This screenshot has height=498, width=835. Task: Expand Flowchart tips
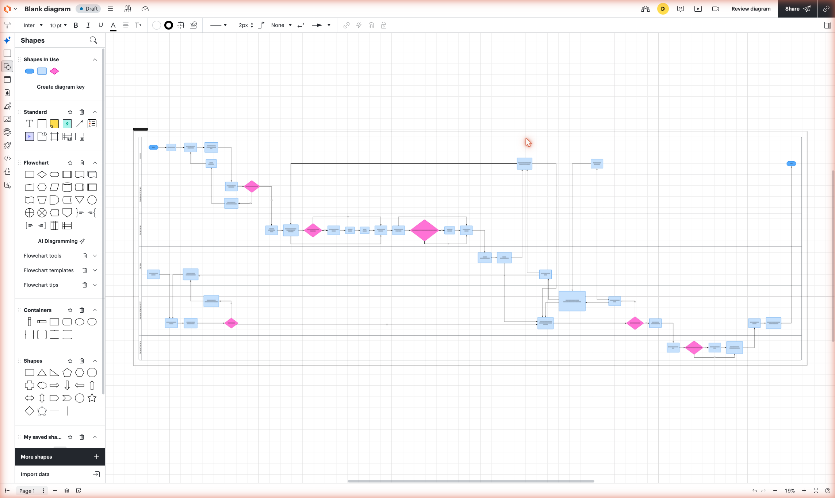(x=95, y=285)
